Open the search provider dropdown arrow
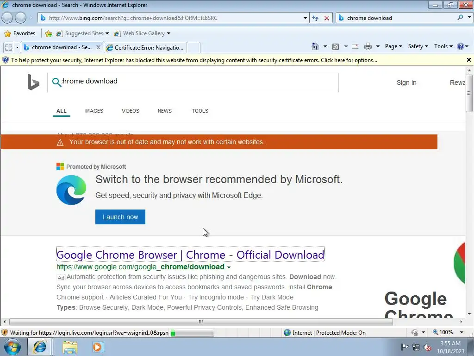Image resolution: width=474 pixels, height=356 pixels. (469, 18)
